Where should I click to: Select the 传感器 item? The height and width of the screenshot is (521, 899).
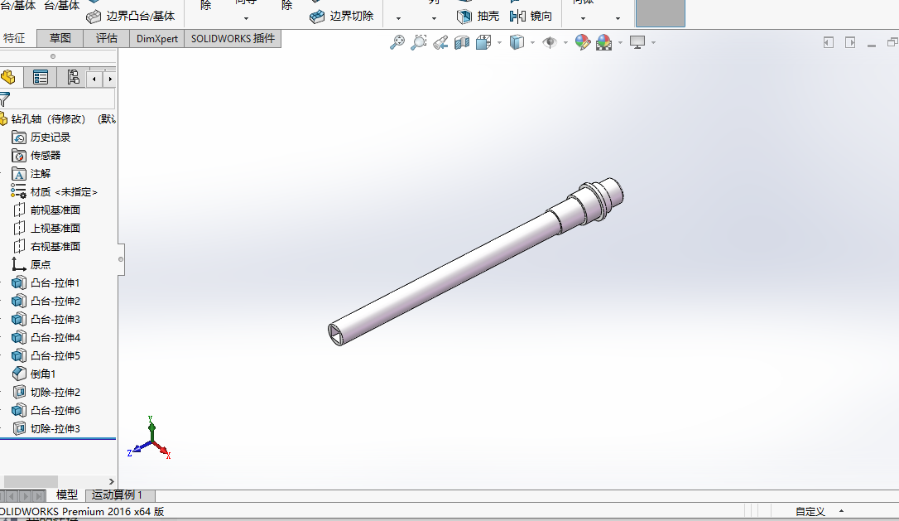tap(36, 156)
